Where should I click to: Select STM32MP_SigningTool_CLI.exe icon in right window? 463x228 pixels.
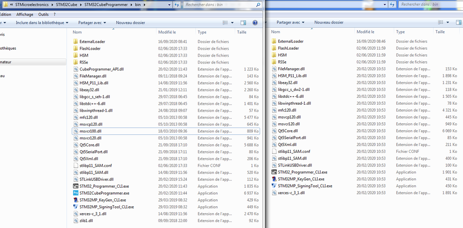pyautogui.click(x=274, y=186)
